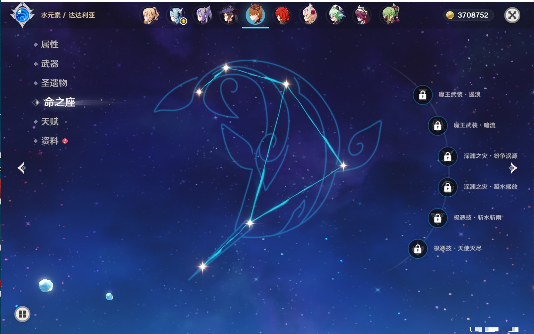Screen dimensions: 534x334
Task: Click the 魔王武装·暗流 constellation label
Action: [x=474, y=125]
